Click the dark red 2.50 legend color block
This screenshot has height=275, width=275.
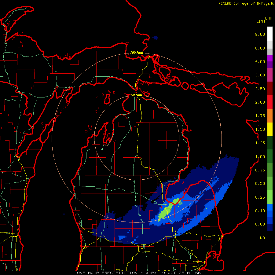pyautogui.click(x=270, y=89)
